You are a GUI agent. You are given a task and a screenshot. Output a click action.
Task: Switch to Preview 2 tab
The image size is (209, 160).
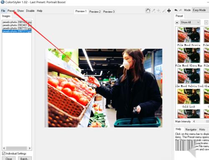tap(95, 12)
